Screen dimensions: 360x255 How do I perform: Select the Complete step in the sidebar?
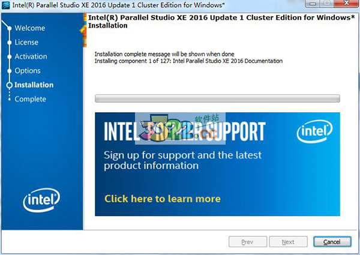point(31,99)
